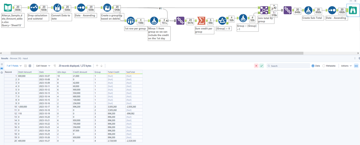Click the SubTotal column header
Screen dimensions: 360x145
coord(134,72)
